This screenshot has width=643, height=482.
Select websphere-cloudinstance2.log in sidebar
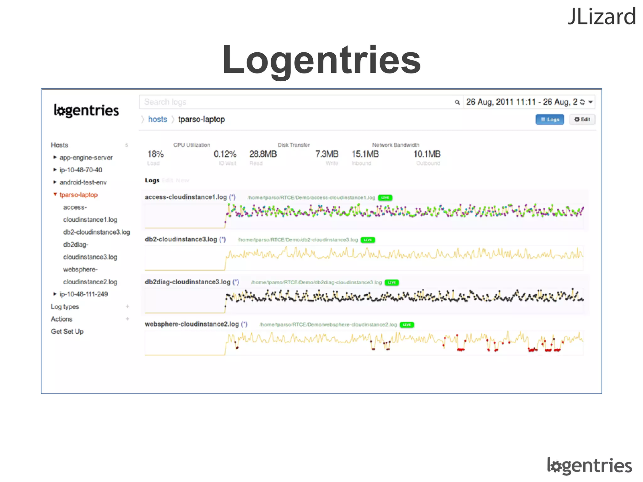[x=90, y=276]
